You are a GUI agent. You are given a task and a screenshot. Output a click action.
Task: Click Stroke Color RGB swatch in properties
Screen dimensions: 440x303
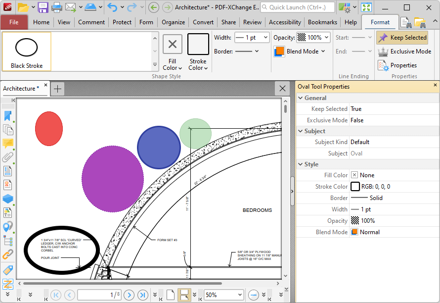click(x=355, y=186)
